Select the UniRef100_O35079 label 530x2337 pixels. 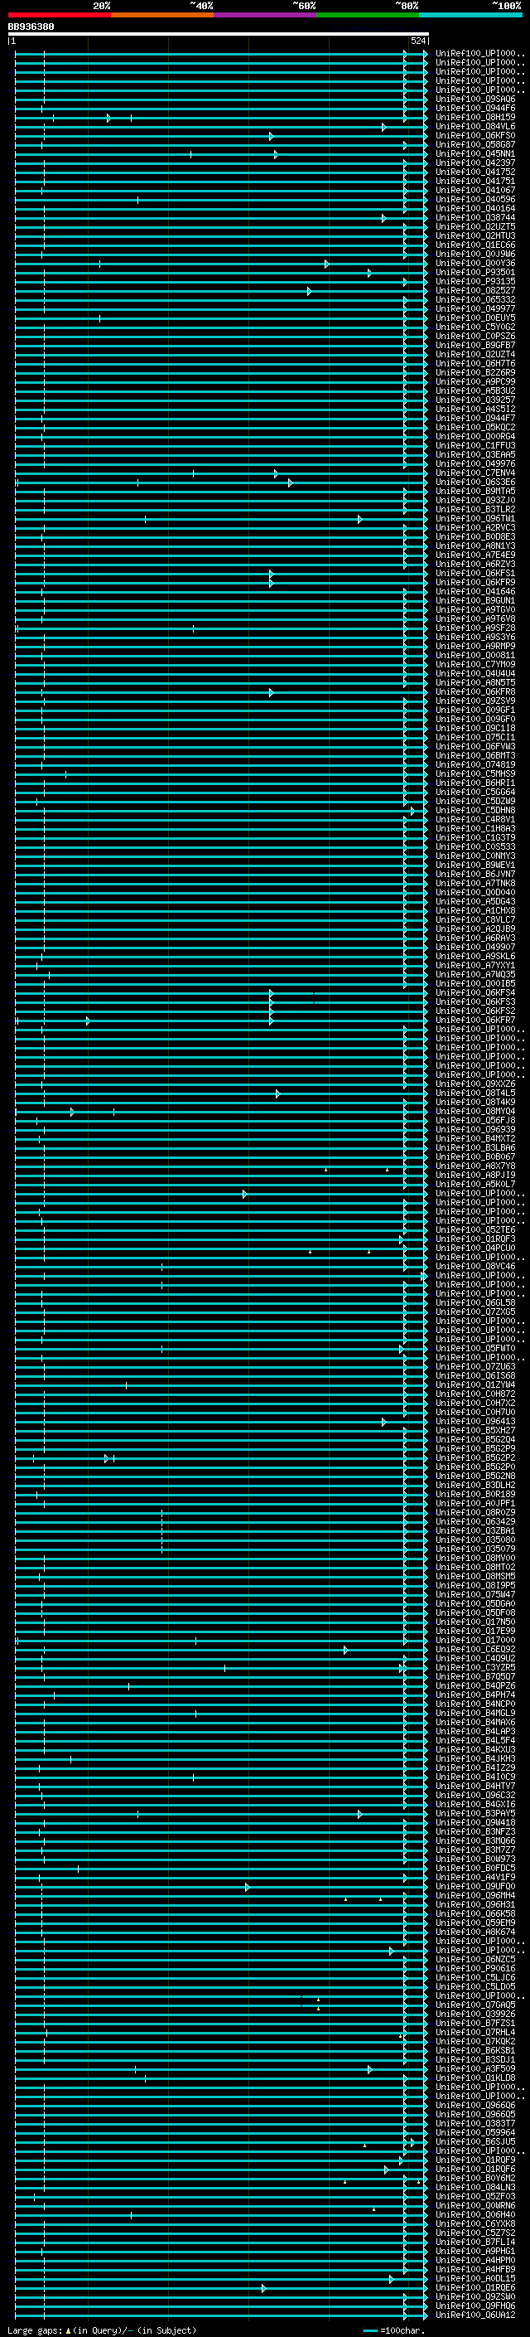click(475, 1549)
